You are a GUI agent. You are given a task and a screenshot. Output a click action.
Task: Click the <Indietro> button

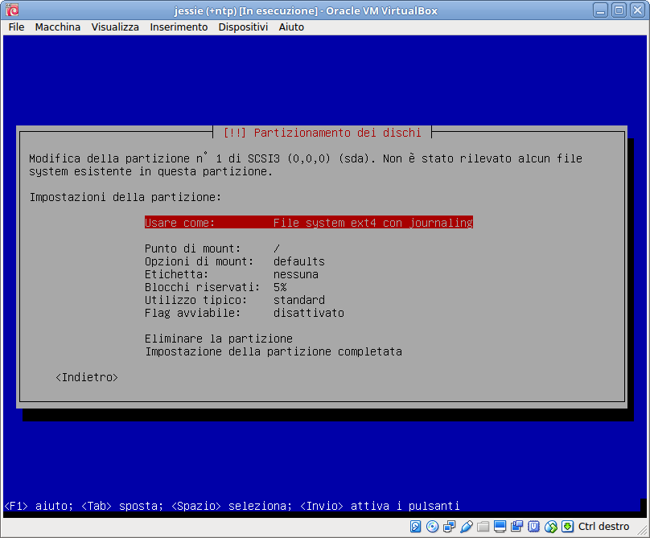point(87,377)
